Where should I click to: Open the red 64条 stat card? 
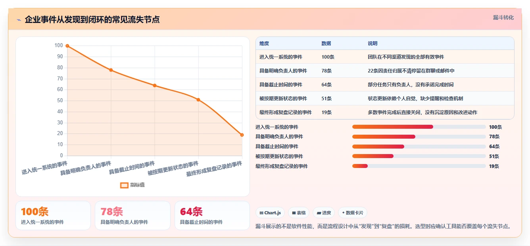(x=212, y=215)
